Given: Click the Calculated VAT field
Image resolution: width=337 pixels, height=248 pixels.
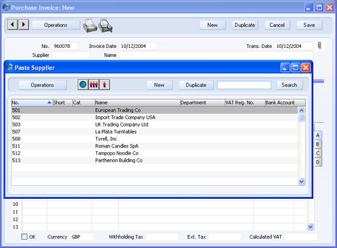Looking at the screenshot, I should pos(301,236).
